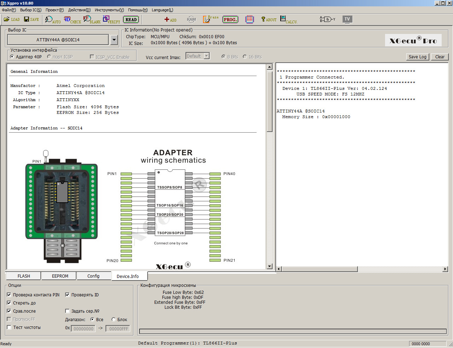Click the log panel horizontal scrollbar thumb
Image resolution: width=453 pixels, height=348 pixels.
pos(320,269)
